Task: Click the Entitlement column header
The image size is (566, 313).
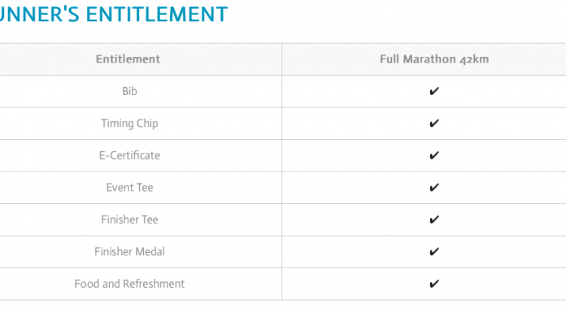Action: (x=128, y=59)
